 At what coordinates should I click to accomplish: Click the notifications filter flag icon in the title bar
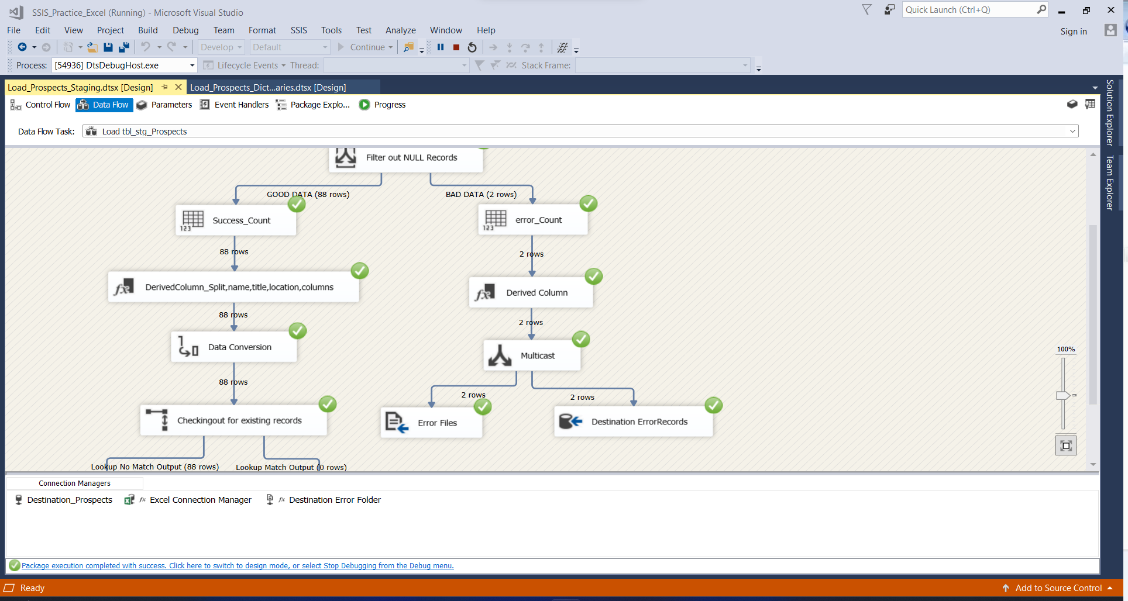tap(867, 9)
